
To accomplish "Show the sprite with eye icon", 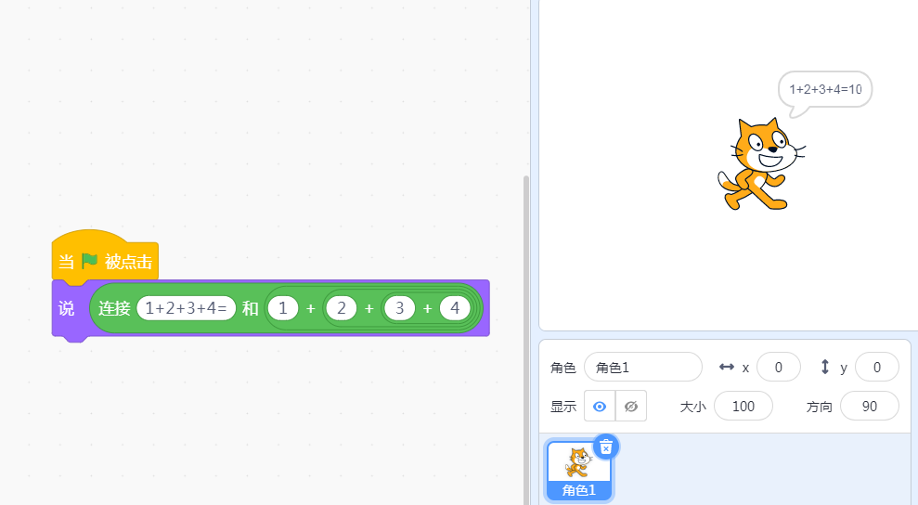I will 600,406.
